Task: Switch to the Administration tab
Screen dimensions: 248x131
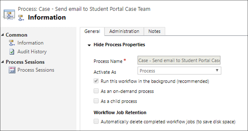Action: (x=124, y=31)
